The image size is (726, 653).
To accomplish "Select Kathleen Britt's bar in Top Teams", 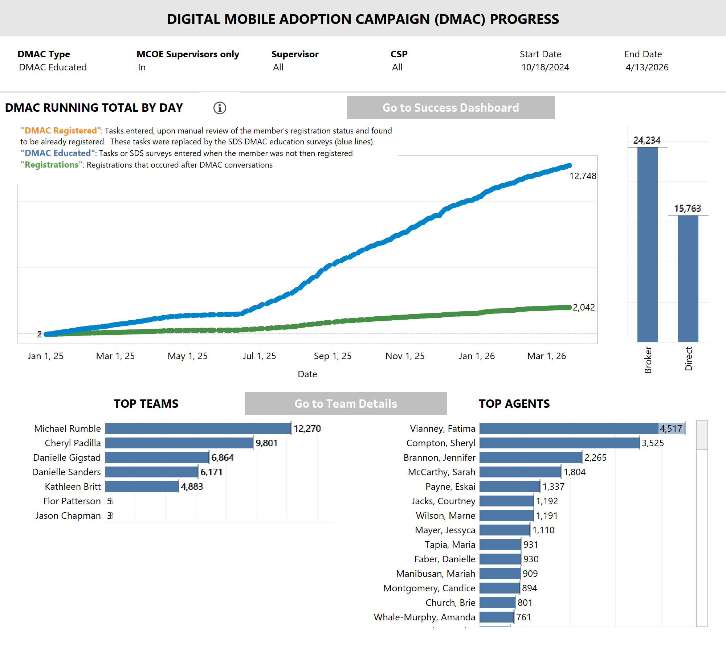I will [x=142, y=486].
